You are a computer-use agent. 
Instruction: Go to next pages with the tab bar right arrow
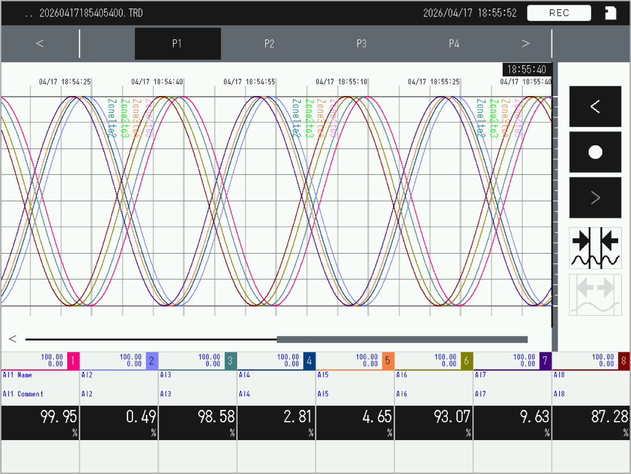tap(525, 44)
